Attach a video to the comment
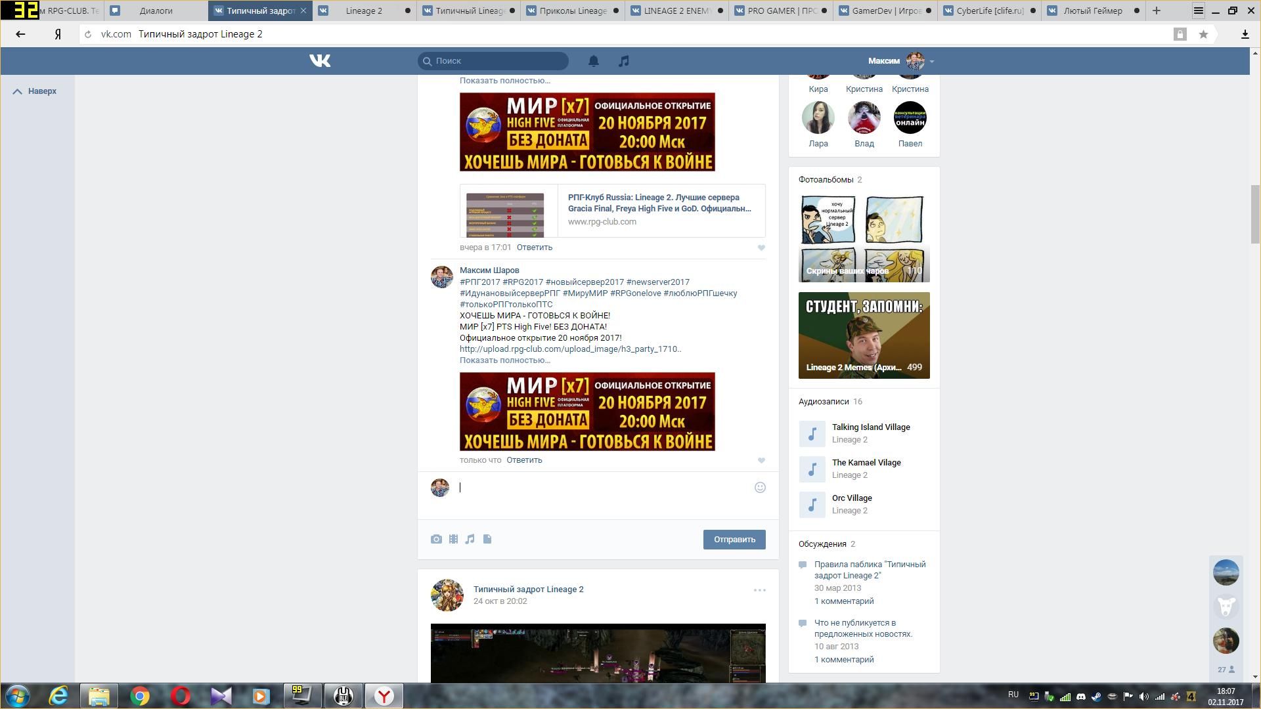Image resolution: width=1261 pixels, height=709 pixels. (453, 539)
